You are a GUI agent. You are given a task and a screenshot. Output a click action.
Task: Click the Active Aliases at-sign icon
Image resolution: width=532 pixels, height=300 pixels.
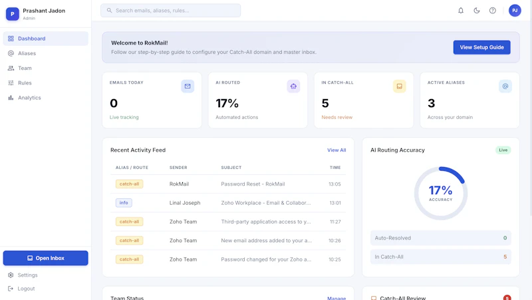(505, 86)
